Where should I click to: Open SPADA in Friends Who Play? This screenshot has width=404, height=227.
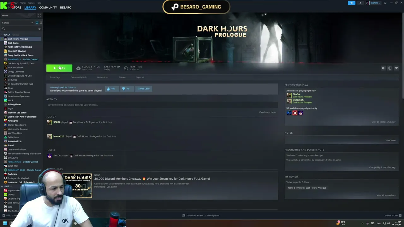pos(296,94)
